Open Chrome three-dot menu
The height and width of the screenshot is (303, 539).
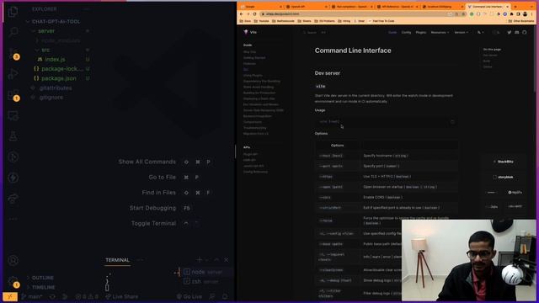(x=531, y=14)
